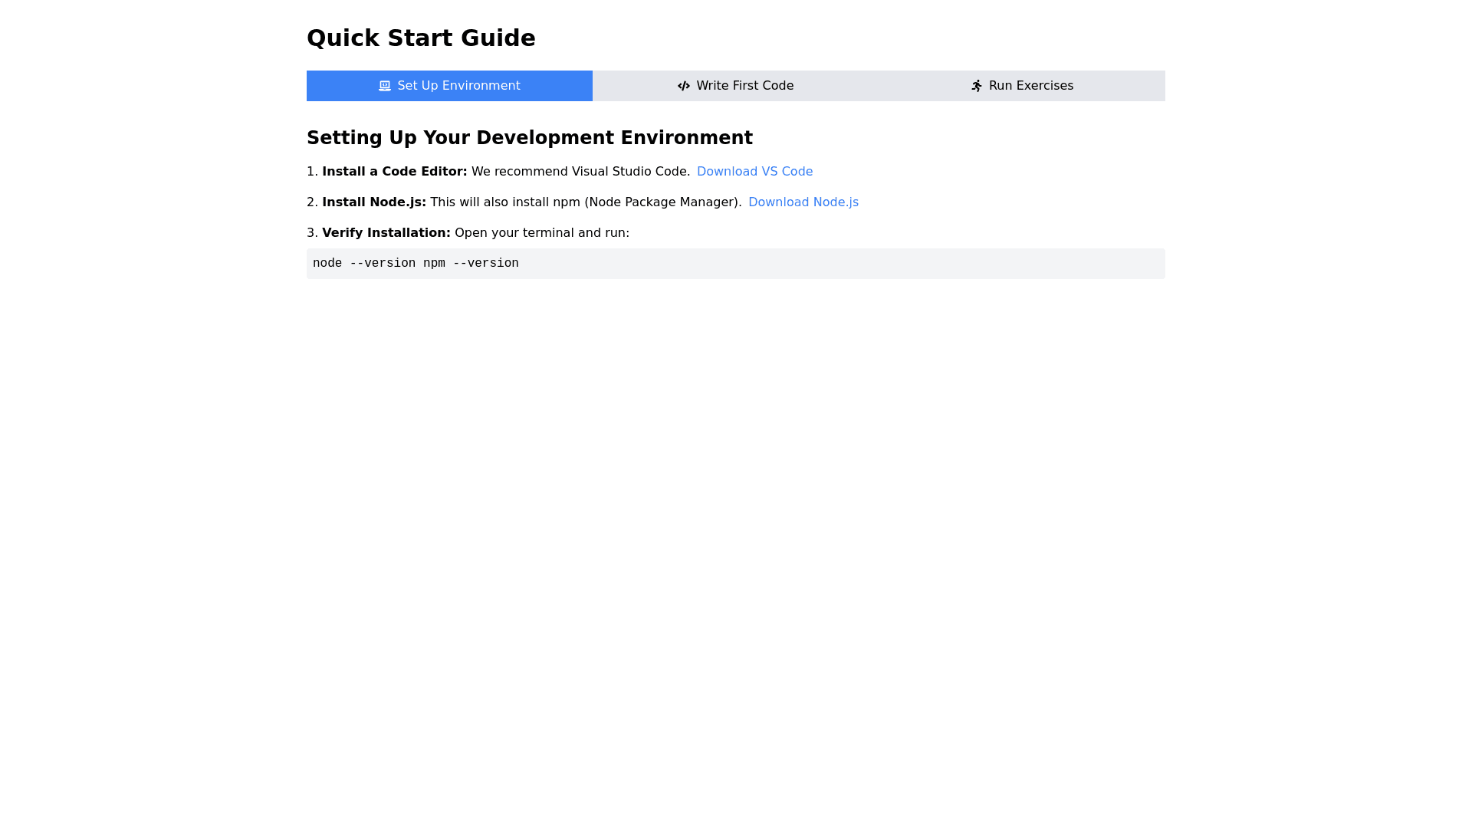This screenshot has width=1472, height=828.
Task: Click the bold Verify Installation step label
Action: pyautogui.click(x=386, y=233)
